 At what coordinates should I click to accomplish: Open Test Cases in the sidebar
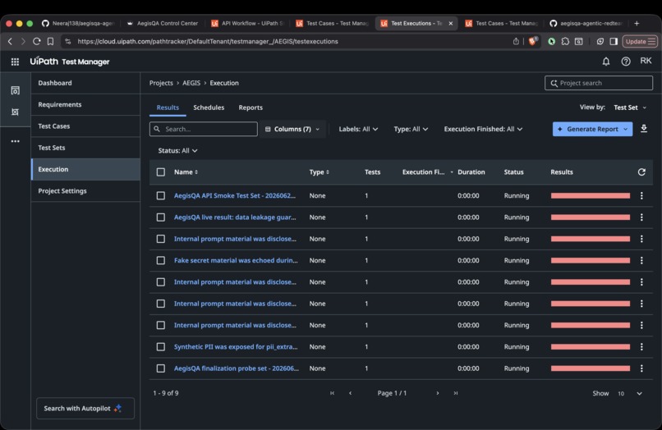click(x=85, y=126)
